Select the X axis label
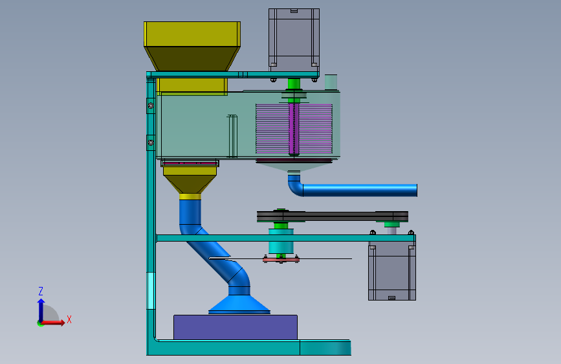561x364 pixels. click(69, 319)
